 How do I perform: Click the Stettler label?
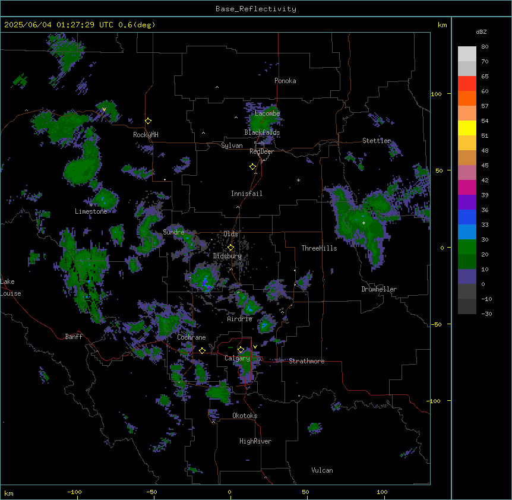pyautogui.click(x=377, y=141)
